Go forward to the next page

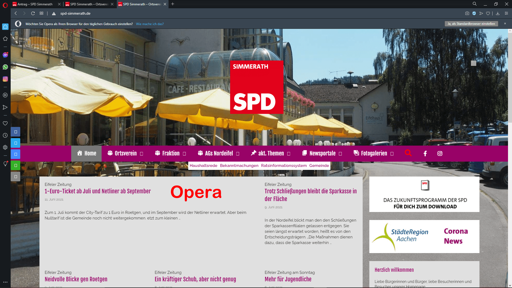(x=24, y=13)
